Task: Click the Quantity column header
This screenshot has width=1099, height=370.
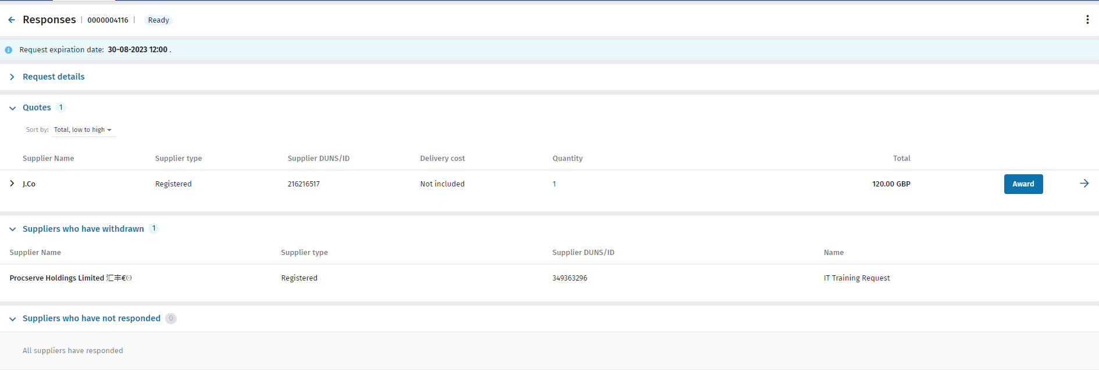Action: (568, 159)
